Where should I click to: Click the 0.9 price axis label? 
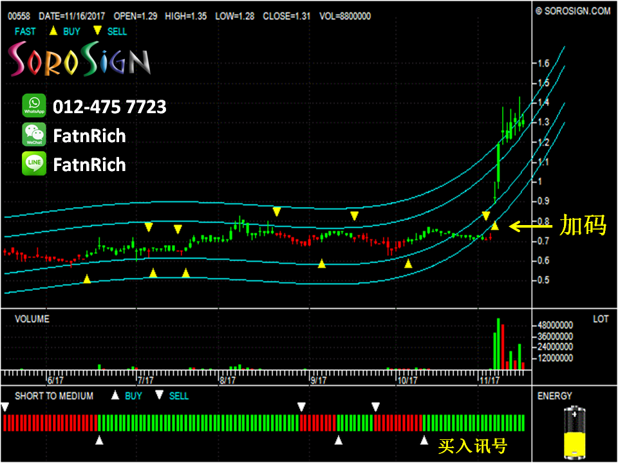(543, 201)
